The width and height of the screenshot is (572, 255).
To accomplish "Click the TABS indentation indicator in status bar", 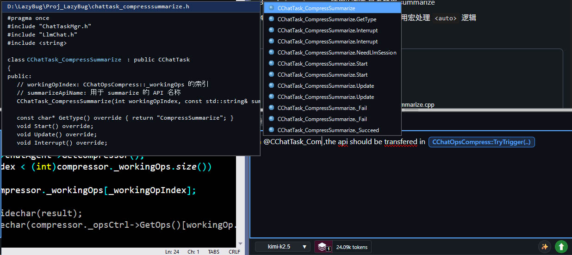I will (214, 252).
